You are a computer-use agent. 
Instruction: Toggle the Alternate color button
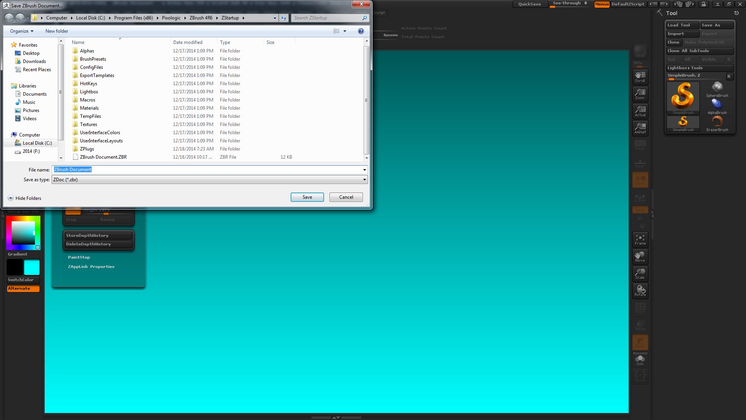click(x=23, y=289)
